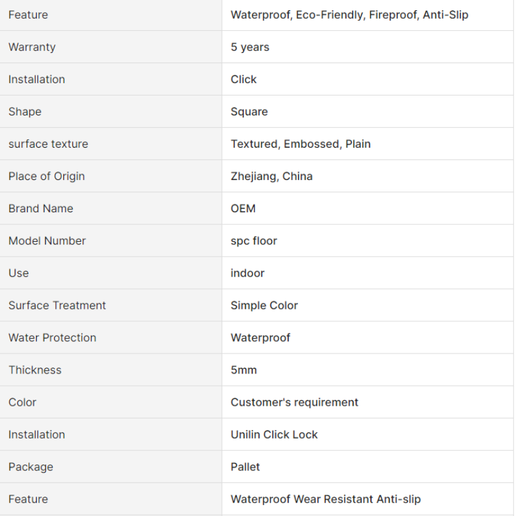516x516 pixels.
Task: Click the Model Number label
Action: coord(47,241)
